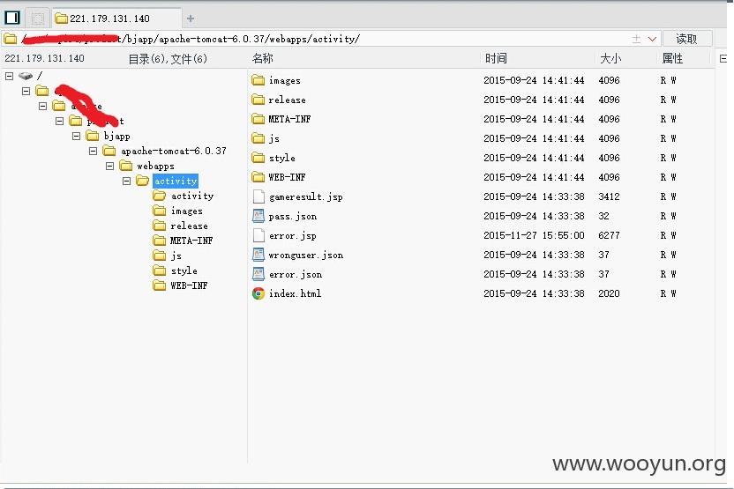Click the js folder icon in file list

[x=258, y=138]
